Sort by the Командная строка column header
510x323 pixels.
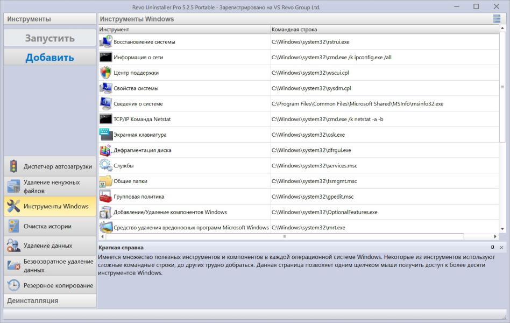coord(385,29)
